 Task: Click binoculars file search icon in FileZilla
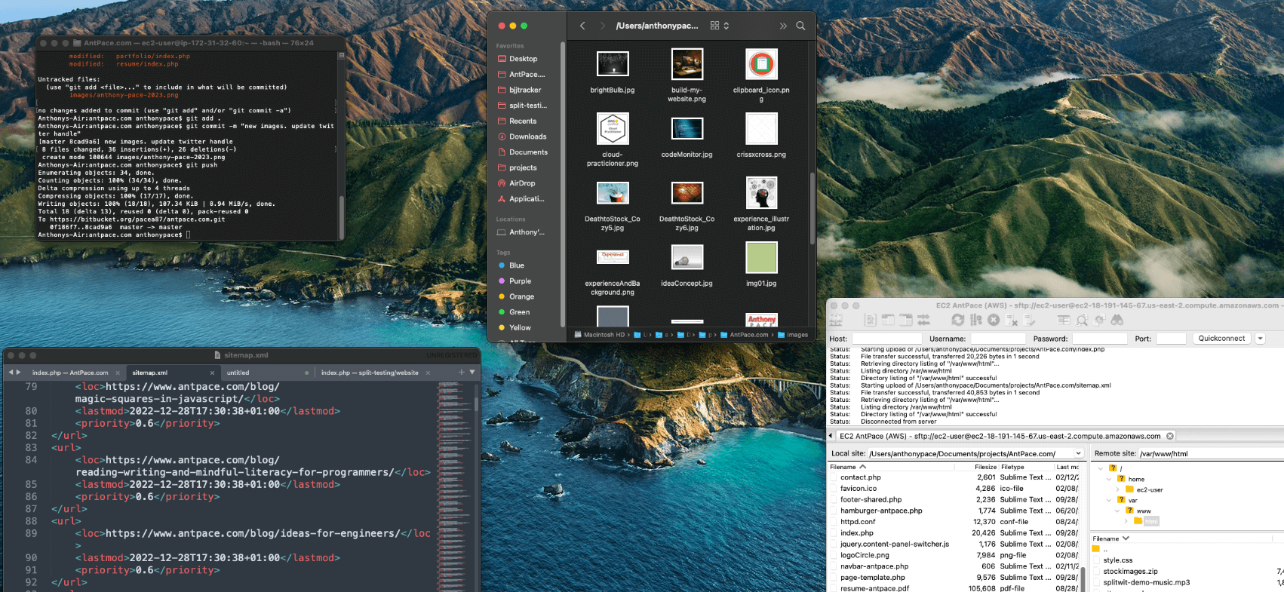click(1117, 320)
